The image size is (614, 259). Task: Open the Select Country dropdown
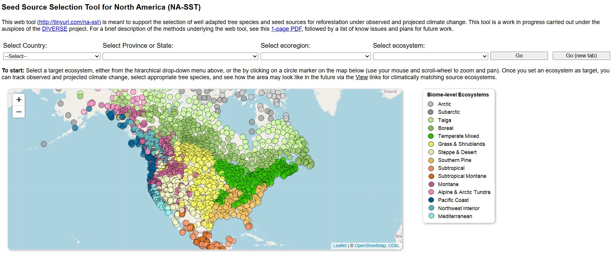(52, 56)
